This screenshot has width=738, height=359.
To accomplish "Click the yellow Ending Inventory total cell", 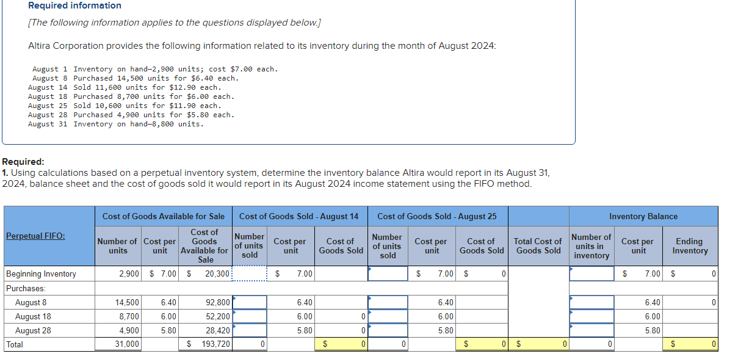I will [x=690, y=345].
